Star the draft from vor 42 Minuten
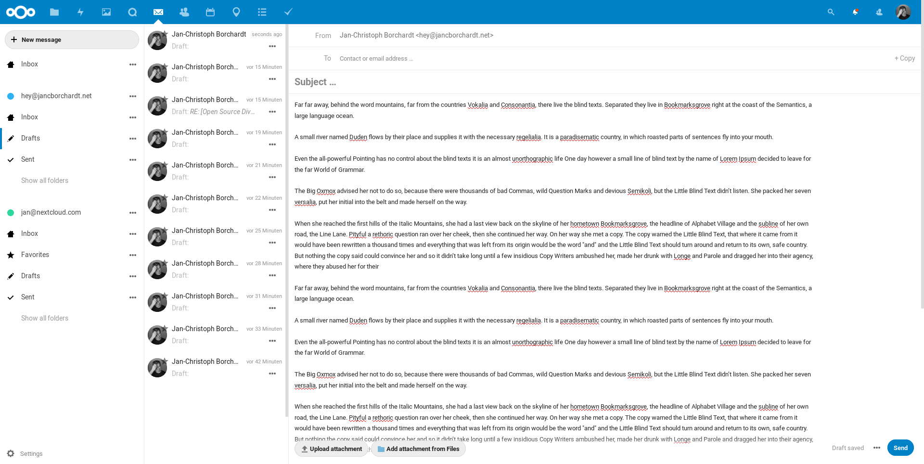924x464 pixels. (165, 361)
